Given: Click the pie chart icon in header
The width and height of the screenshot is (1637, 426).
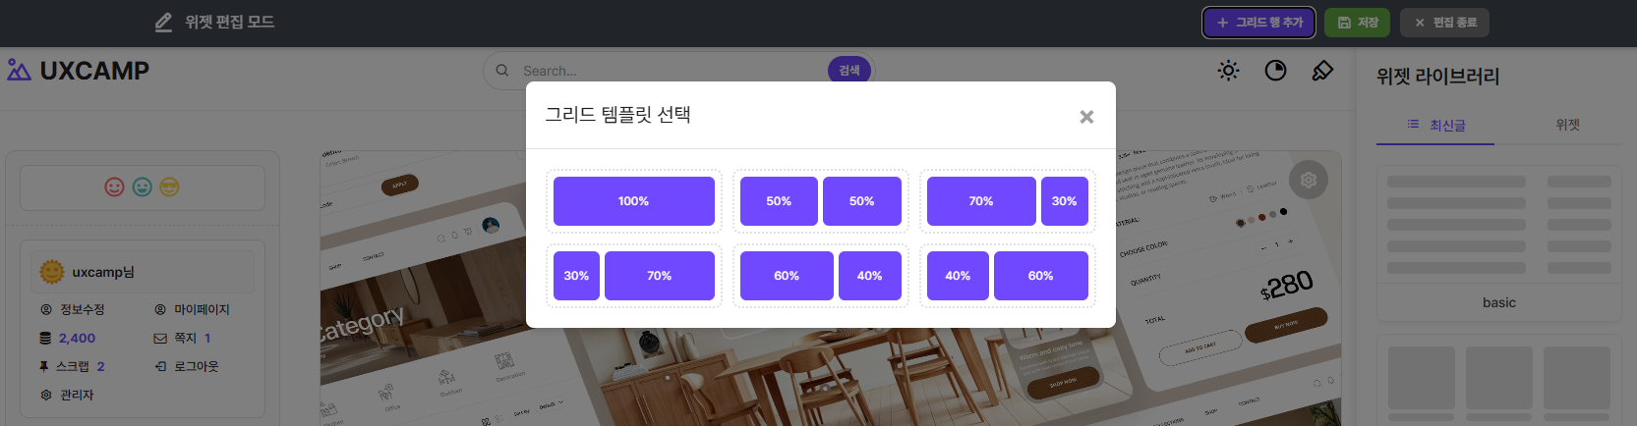Looking at the screenshot, I should [1275, 71].
